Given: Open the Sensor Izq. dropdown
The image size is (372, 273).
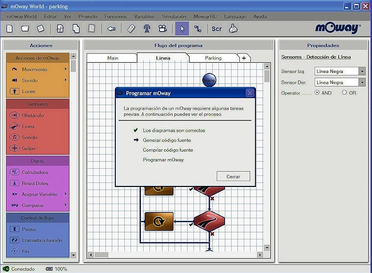Looking at the screenshot, I should (x=362, y=71).
